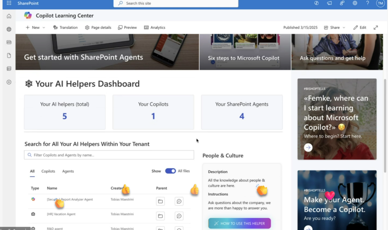Open parent folder for HR Vacation Agent

160,216
